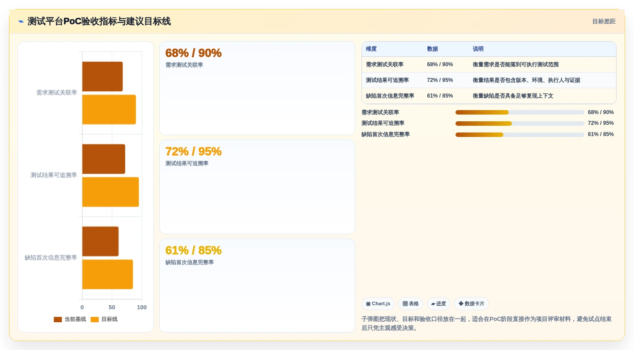Open the 72% / 95% data card
Image resolution: width=634 pixels, height=350 pixels.
257,187
